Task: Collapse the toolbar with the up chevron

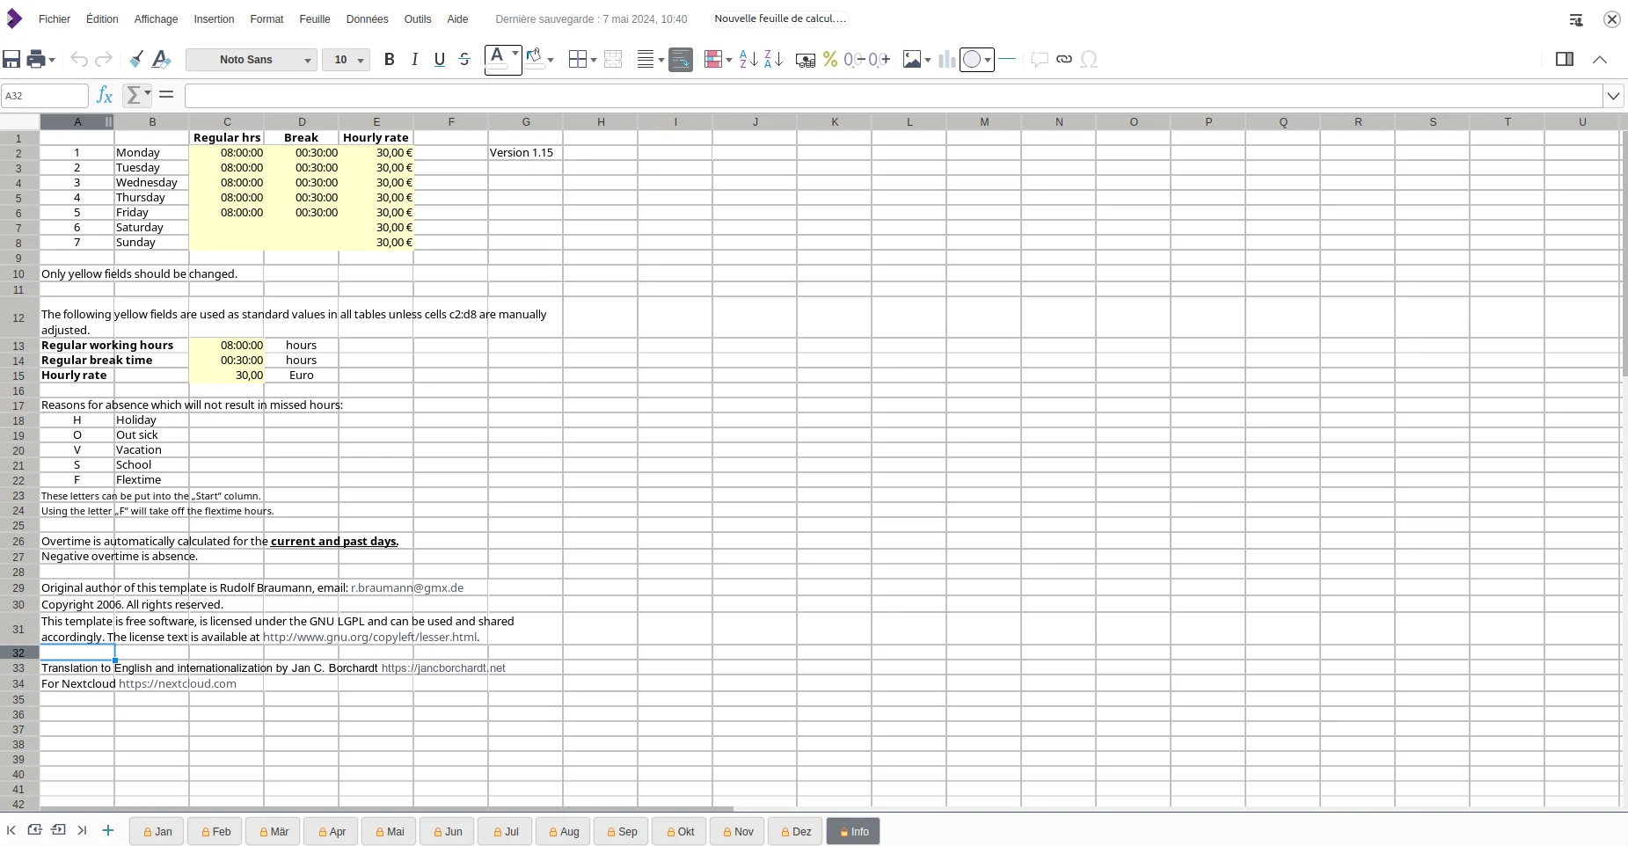Action: tap(1600, 60)
